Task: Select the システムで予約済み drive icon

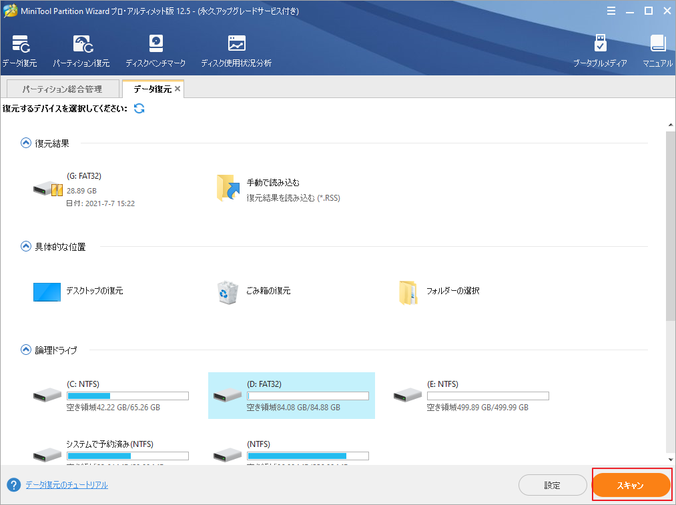Action: tap(47, 455)
